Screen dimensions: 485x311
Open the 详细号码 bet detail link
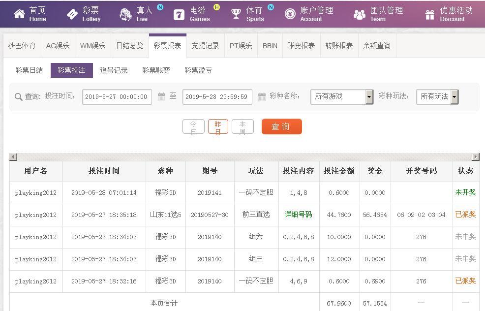pyautogui.click(x=298, y=215)
